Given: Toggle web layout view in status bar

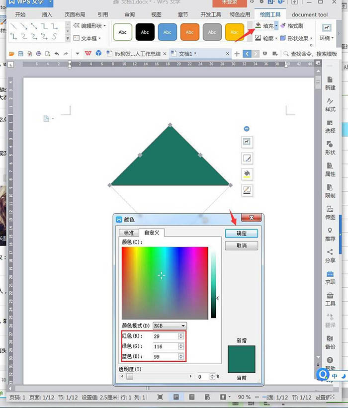Looking at the screenshot, I should pos(207,397).
